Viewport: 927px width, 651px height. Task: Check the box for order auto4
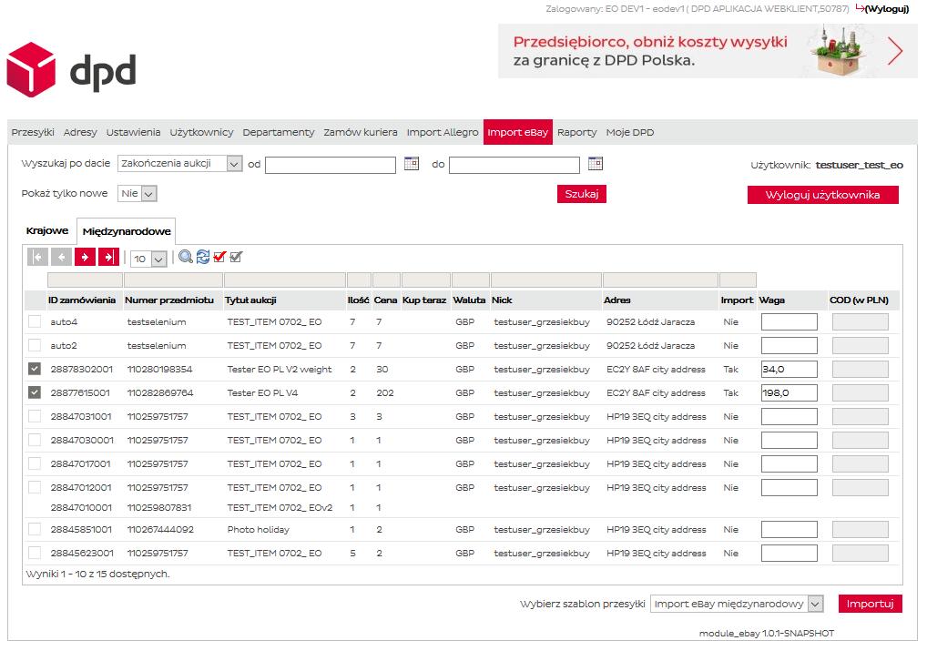tap(35, 321)
